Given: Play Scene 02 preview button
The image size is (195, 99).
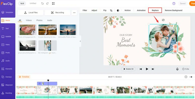Looking at the screenshot, I should point(128,69).
